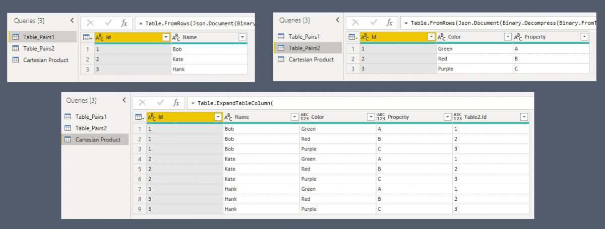
Task: Open the Color column filter dropdown in Table_Pairs2 view
Action: pos(508,37)
